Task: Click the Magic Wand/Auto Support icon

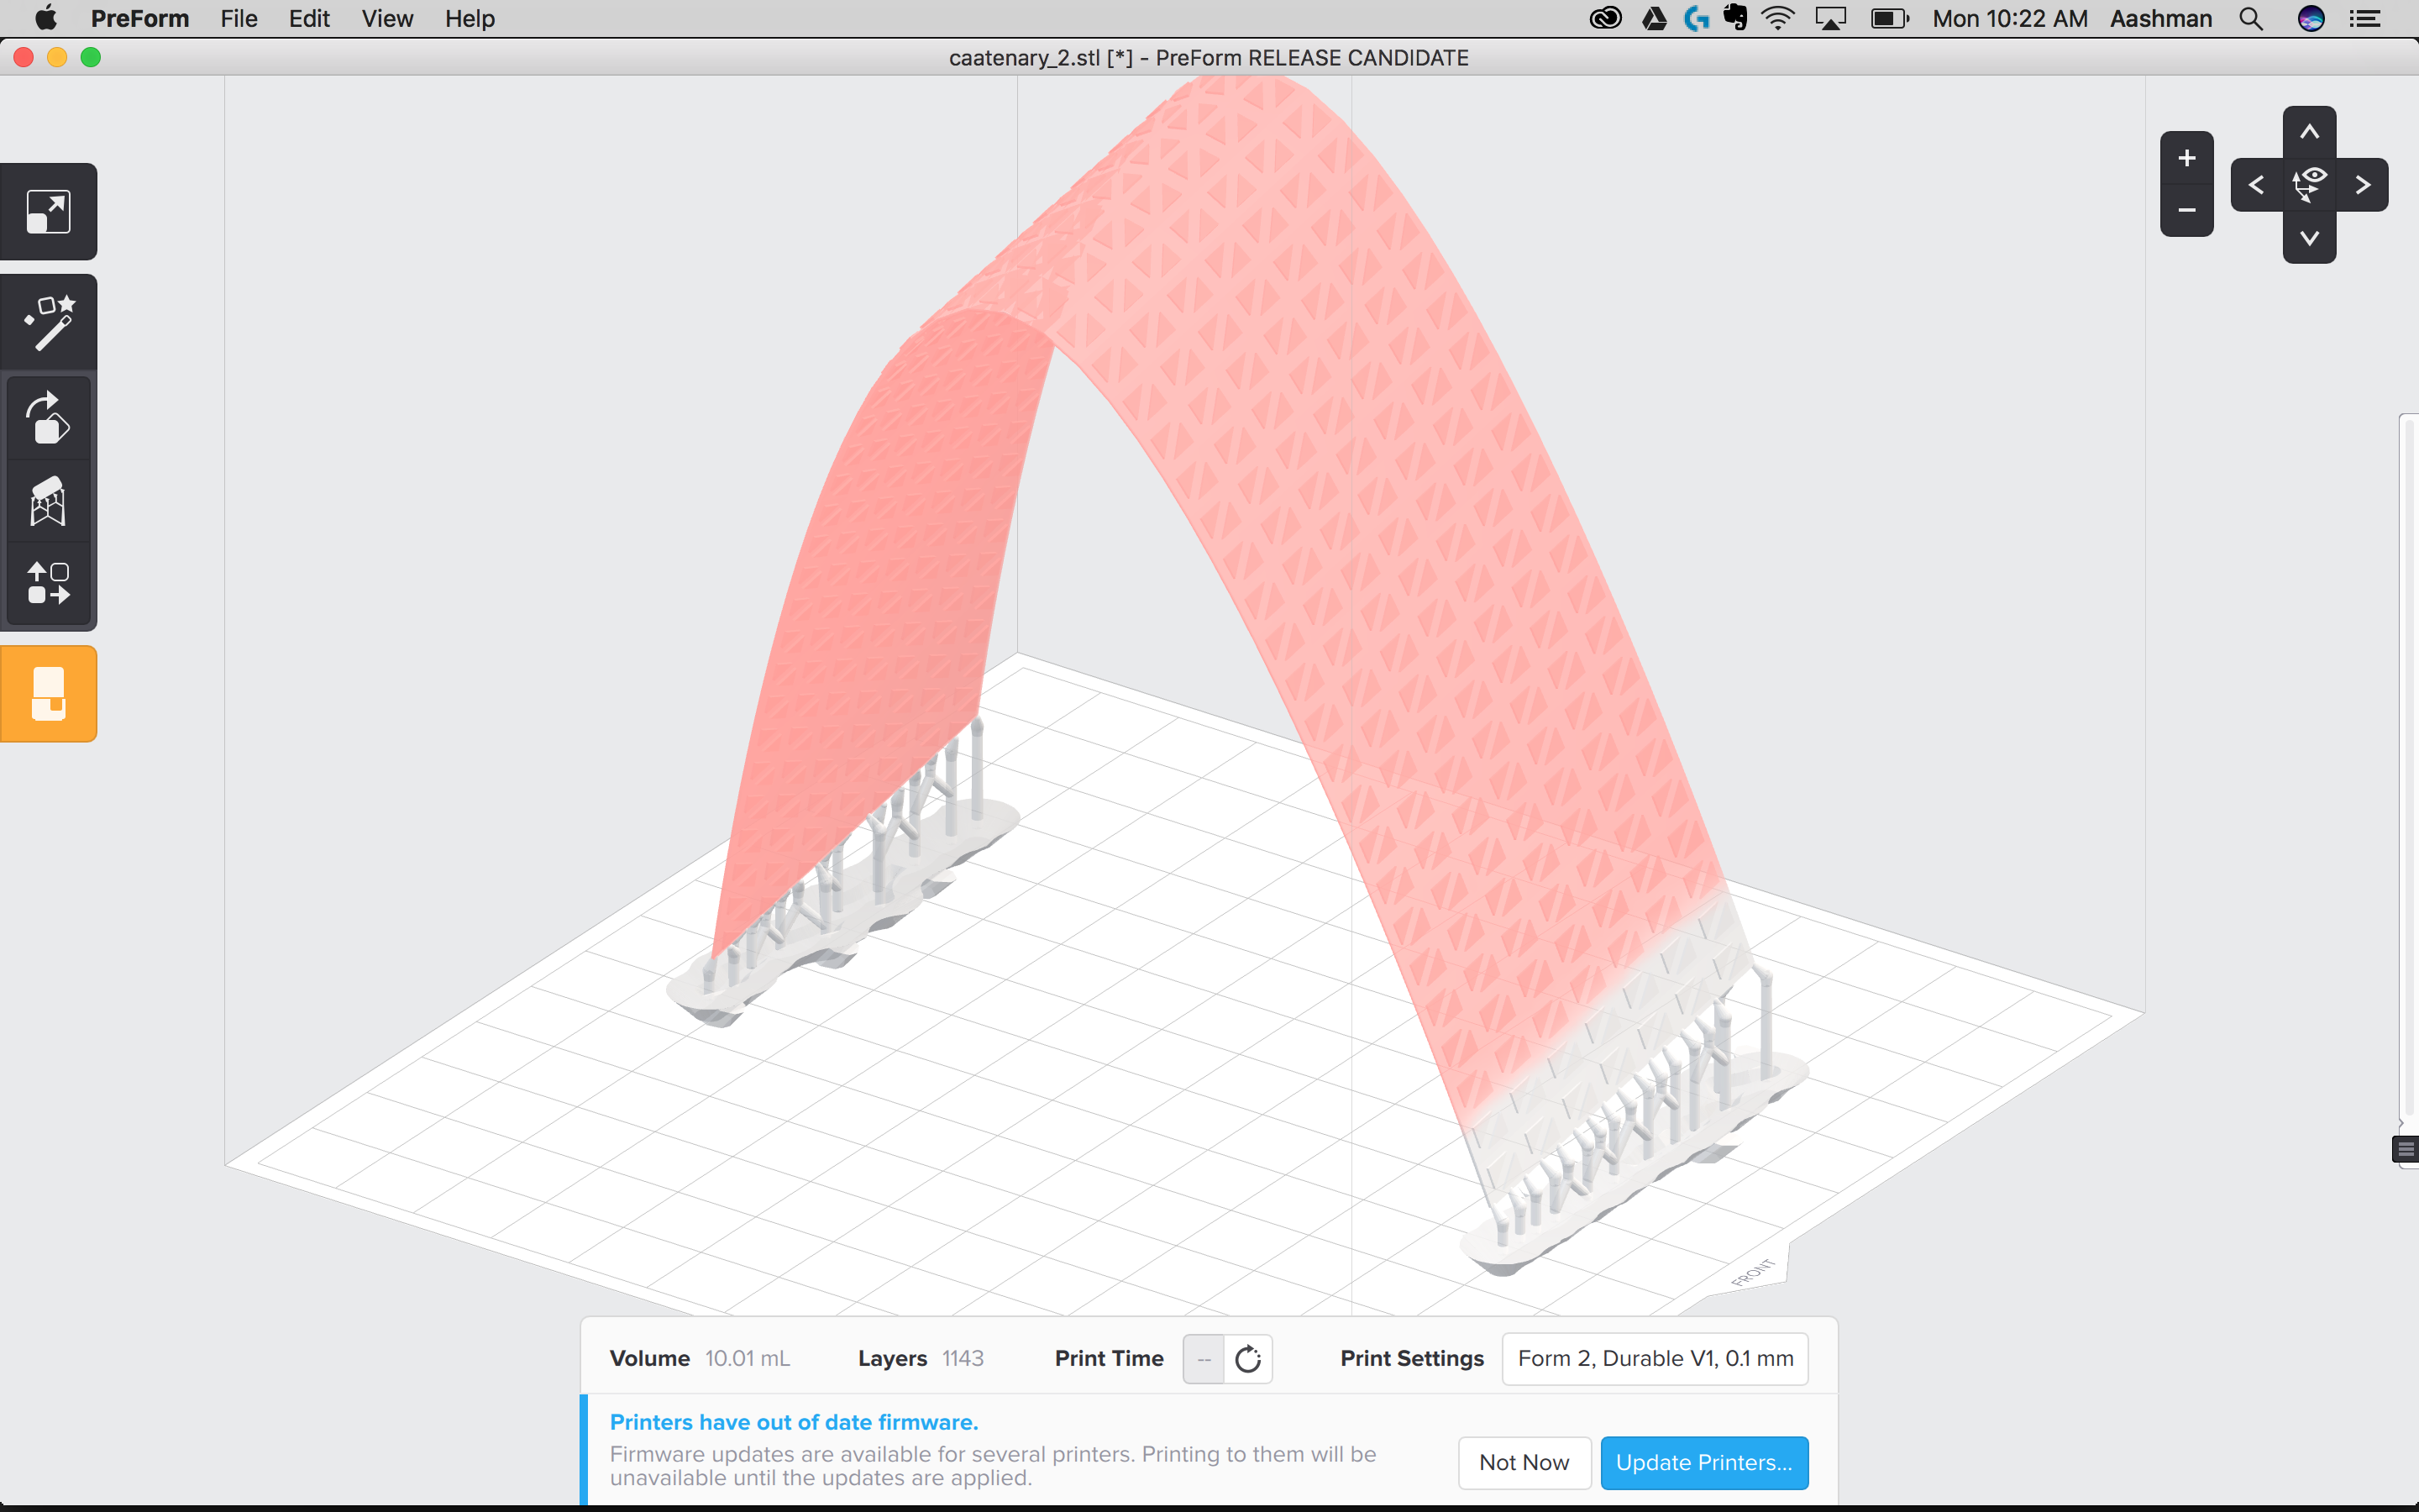Action: pyautogui.click(x=49, y=321)
